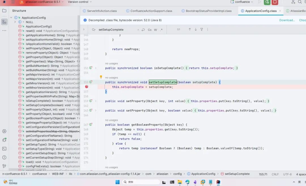Open the Git tool window icon
306x186 pixels.
click(4, 166)
